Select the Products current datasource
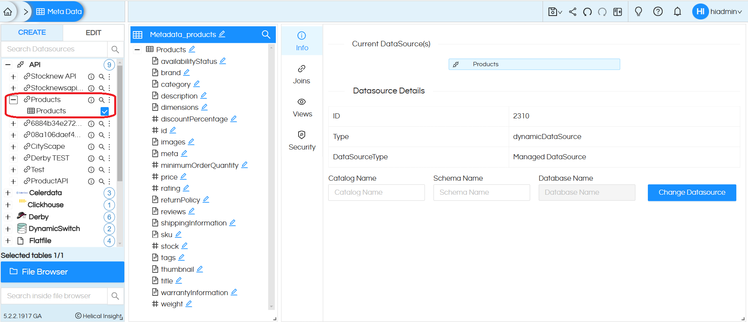The width and height of the screenshot is (748, 322). coord(534,64)
